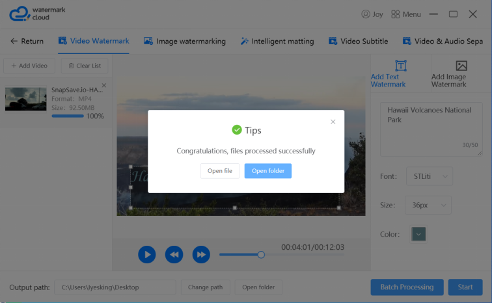
Task: Click the 00:04:01/00:12:03 time display
Action: point(312,247)
